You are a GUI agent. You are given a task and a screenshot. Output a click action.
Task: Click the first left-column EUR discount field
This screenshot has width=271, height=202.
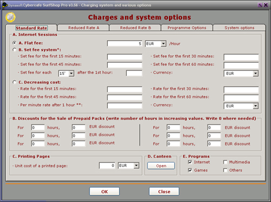tap(79, 127)
